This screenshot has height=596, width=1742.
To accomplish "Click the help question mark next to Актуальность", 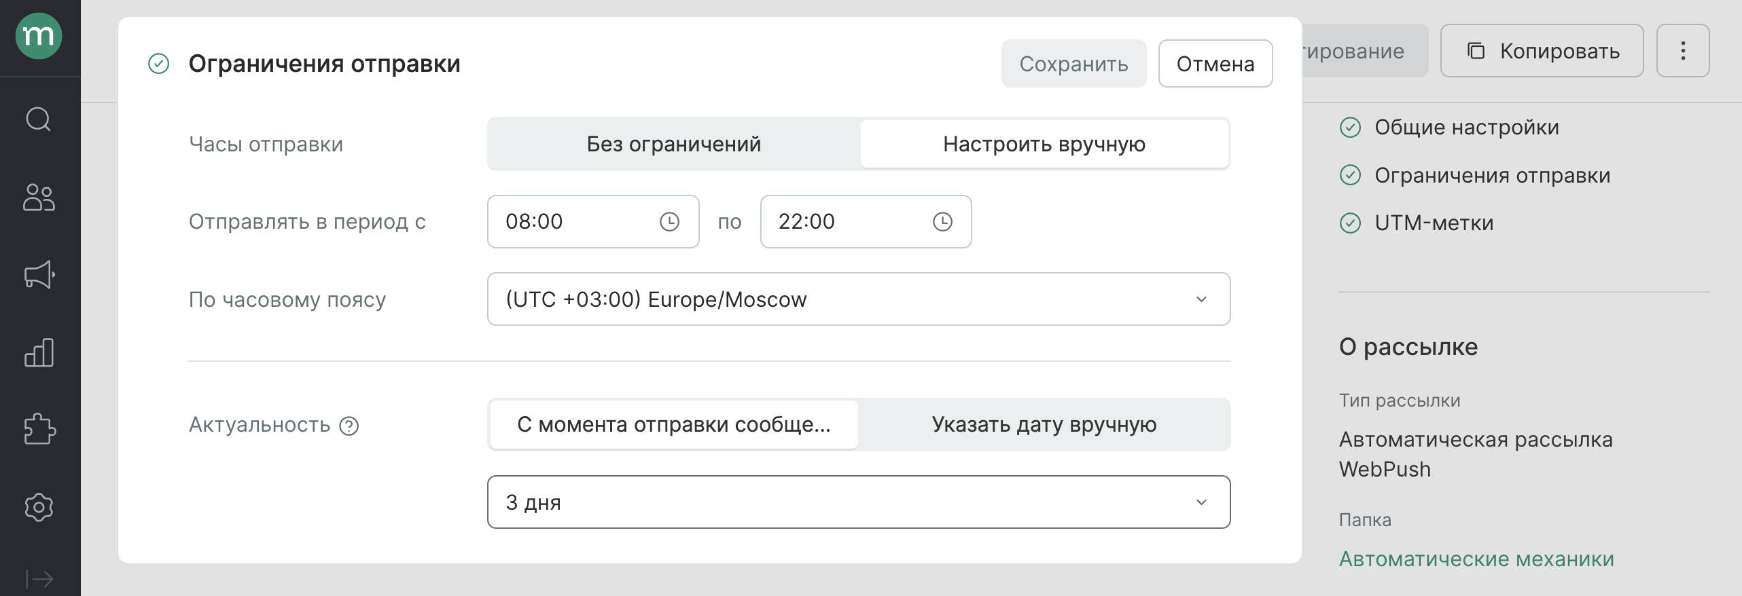I will pyautogui.click(x=349, y=426).
